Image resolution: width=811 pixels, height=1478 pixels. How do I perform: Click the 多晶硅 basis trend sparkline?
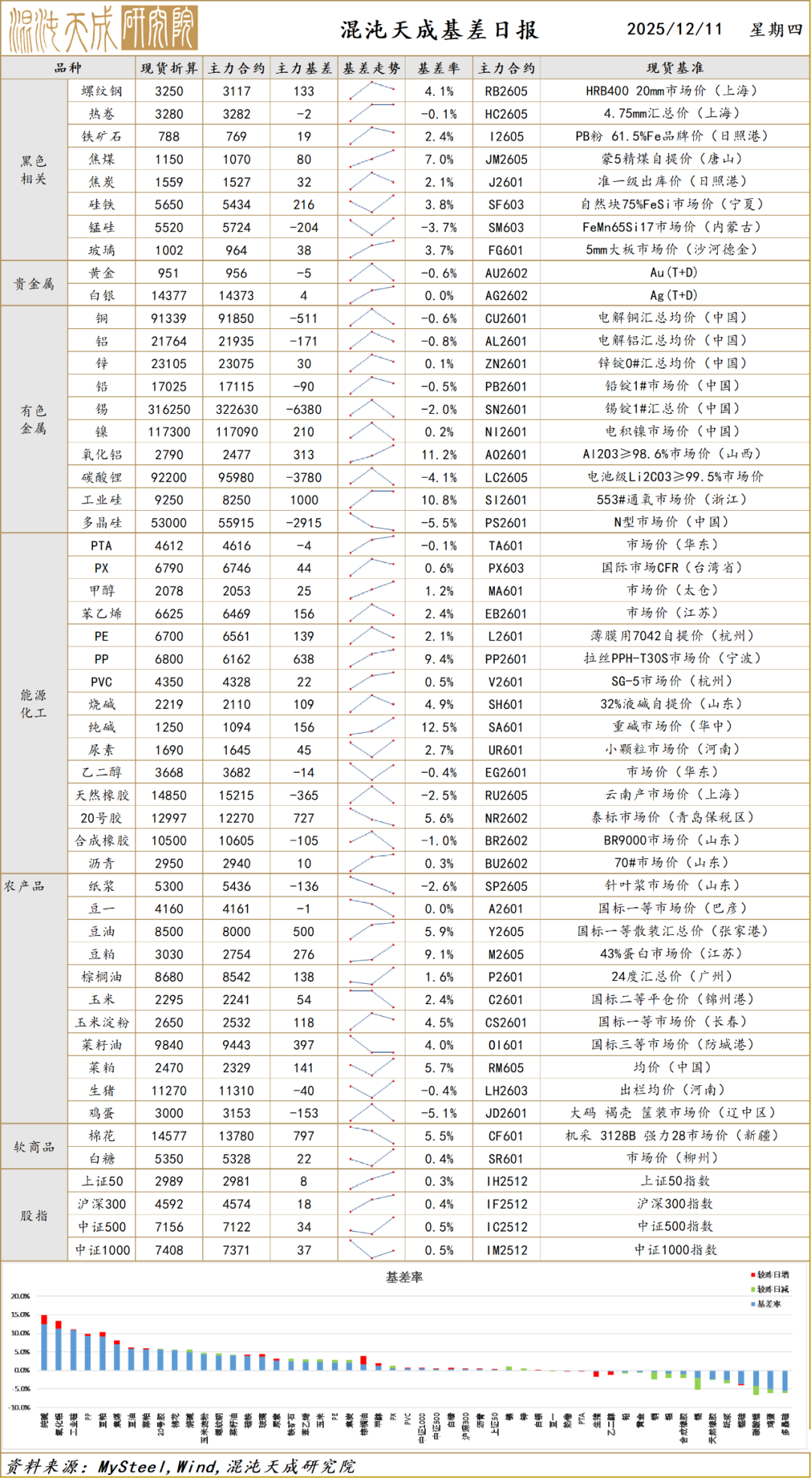click(372, 523)
